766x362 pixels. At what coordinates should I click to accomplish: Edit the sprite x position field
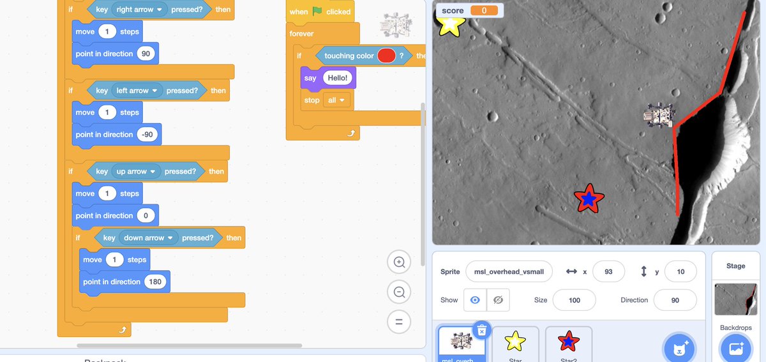point(608,271)
